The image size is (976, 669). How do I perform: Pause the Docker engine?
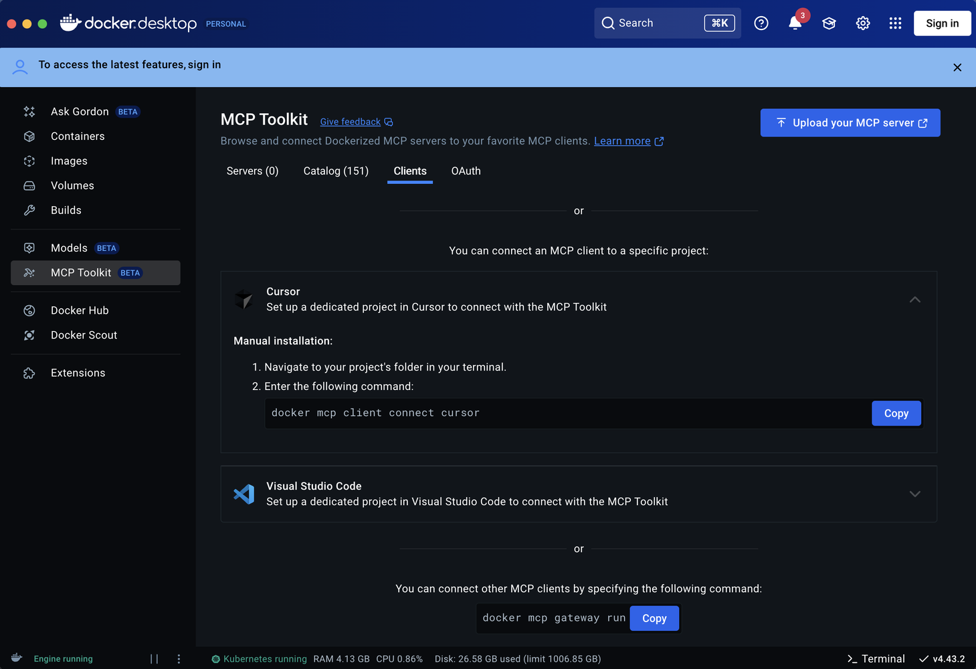[x=155, y=659]
